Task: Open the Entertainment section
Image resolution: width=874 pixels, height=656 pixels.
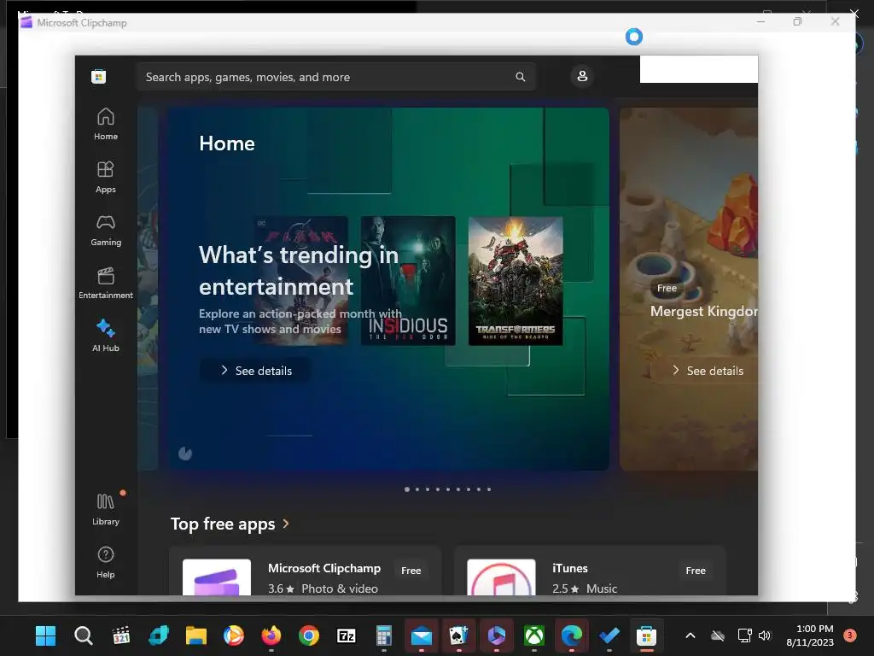Action: click(105, 283)
